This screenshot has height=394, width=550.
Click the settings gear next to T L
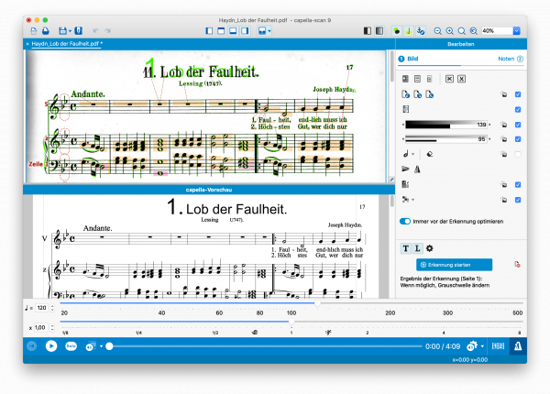pos(431,248)
